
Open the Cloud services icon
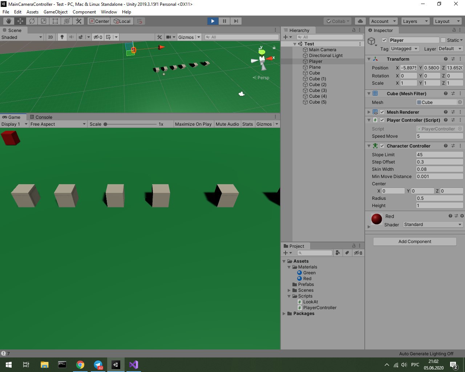tap(360, 21)
